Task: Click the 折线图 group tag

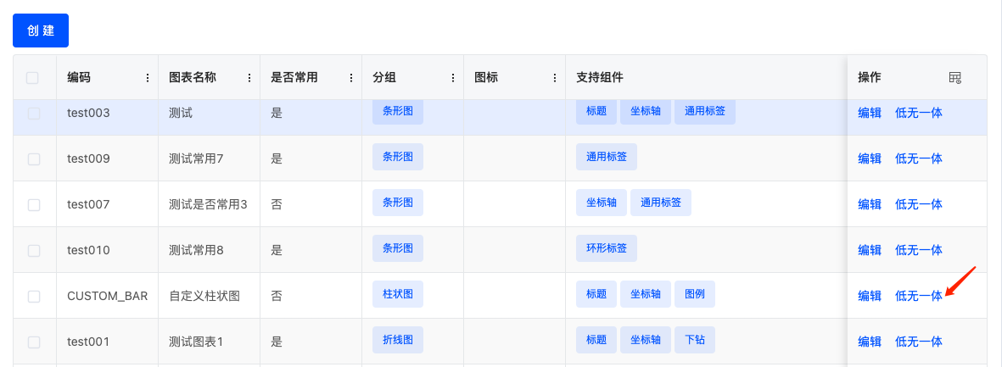Action: (398, 340)
